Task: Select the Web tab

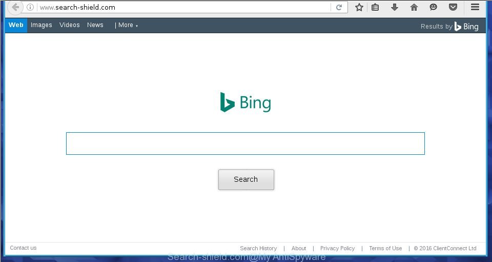Action: (x=16, y=25)
